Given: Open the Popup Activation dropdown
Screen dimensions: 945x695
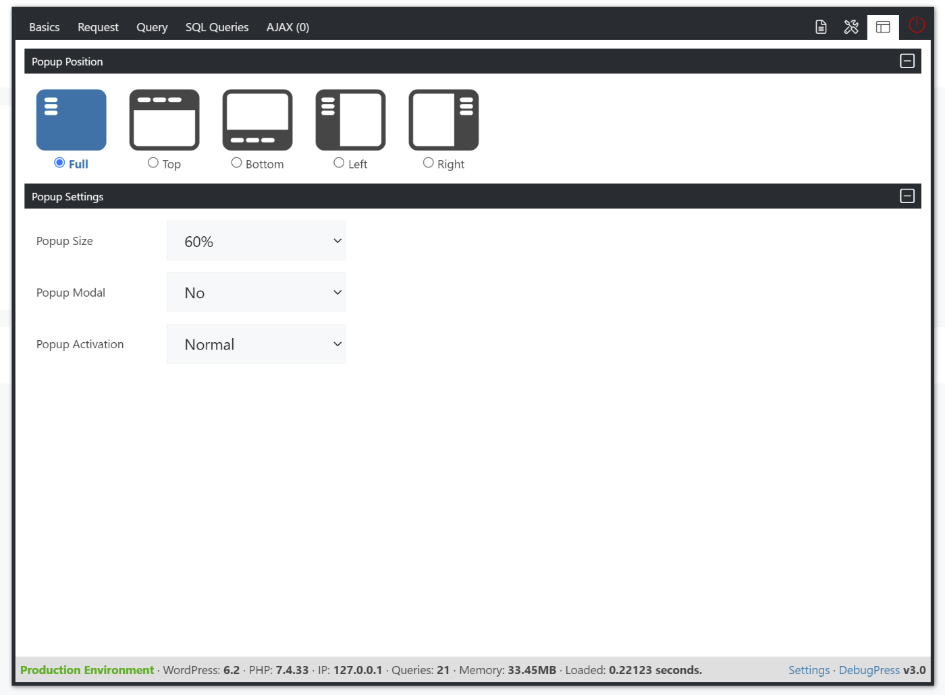Looking at the screenshot, I should 256,344.
